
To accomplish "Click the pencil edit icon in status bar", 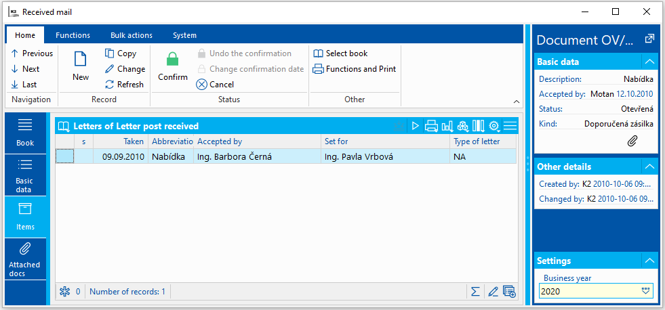I will click(x=493, y=292).
